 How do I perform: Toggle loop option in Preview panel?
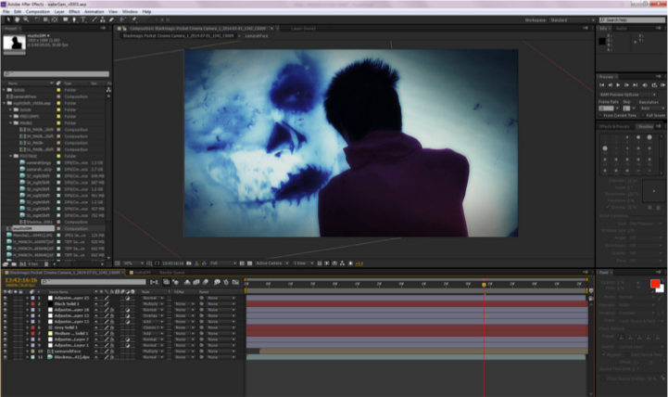pyautogui.click(x=654, y=84)
